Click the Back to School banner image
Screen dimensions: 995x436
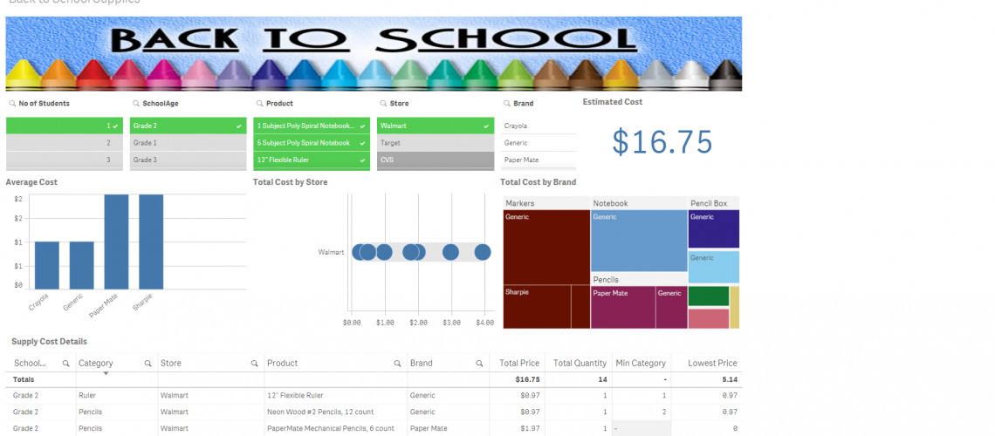[374, 54]
